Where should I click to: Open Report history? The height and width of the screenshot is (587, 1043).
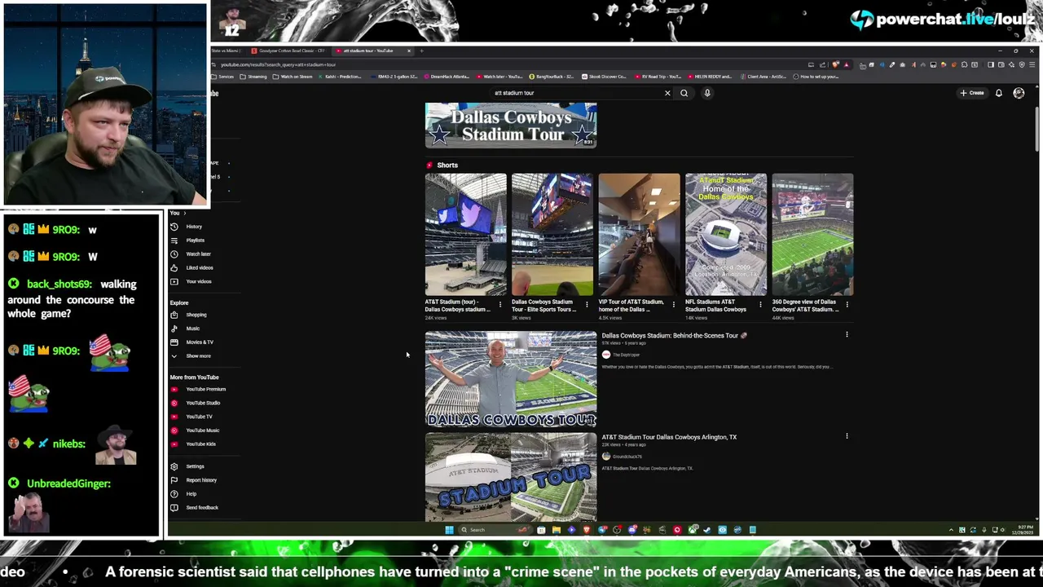[193, 480]
